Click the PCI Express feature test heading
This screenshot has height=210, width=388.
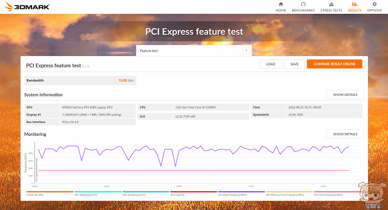194,32
